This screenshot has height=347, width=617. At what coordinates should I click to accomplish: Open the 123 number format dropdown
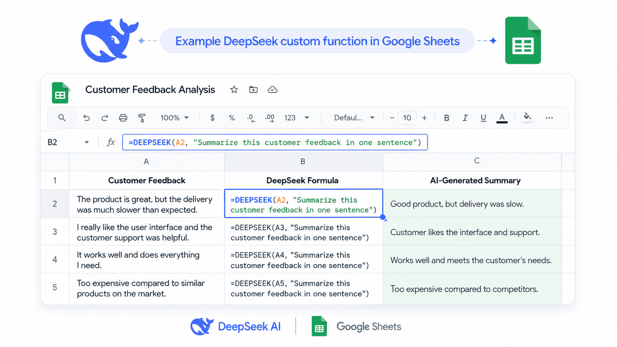pyautogui.click(x=296, y=118)
